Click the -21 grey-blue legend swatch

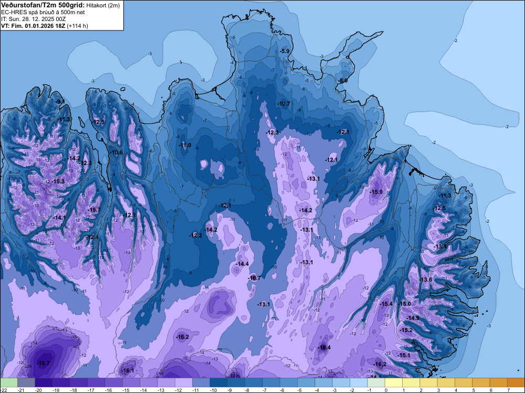click(26, 382)
